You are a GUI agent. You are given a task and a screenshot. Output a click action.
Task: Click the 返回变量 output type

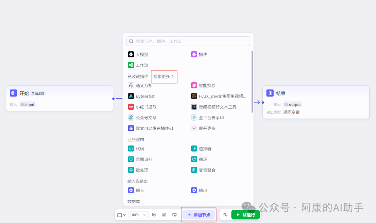click(291, 112)
